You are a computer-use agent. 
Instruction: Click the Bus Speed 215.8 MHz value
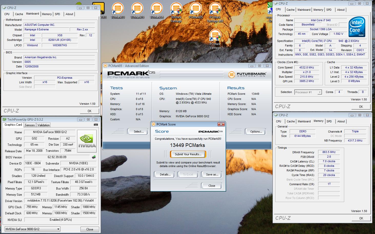(307, 77)
